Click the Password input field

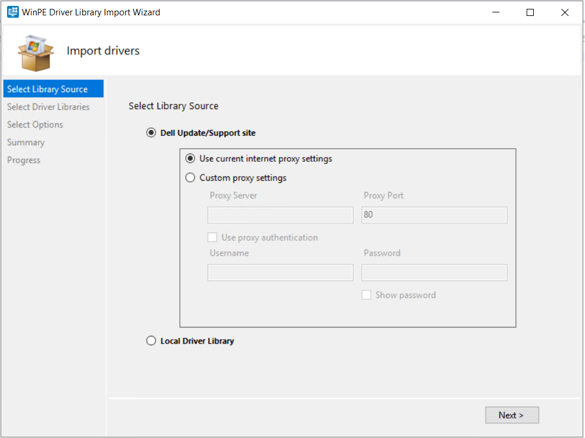pos(434,272)
